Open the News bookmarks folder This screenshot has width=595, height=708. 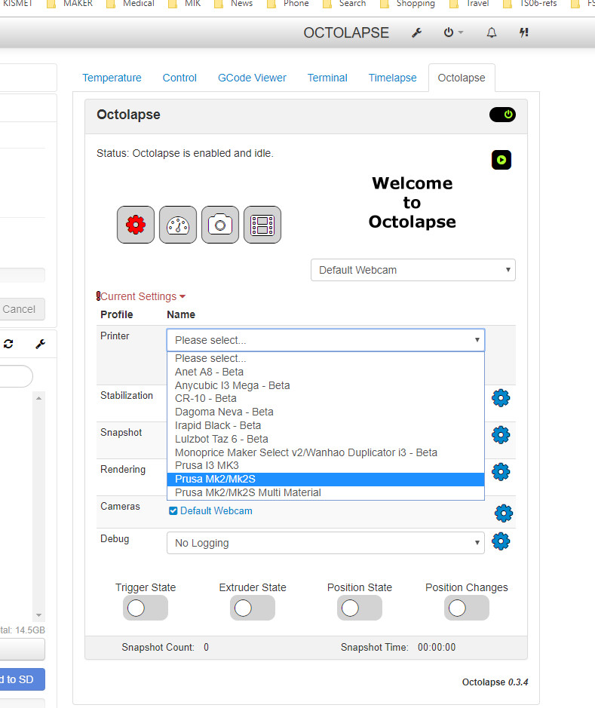[233, 4]
